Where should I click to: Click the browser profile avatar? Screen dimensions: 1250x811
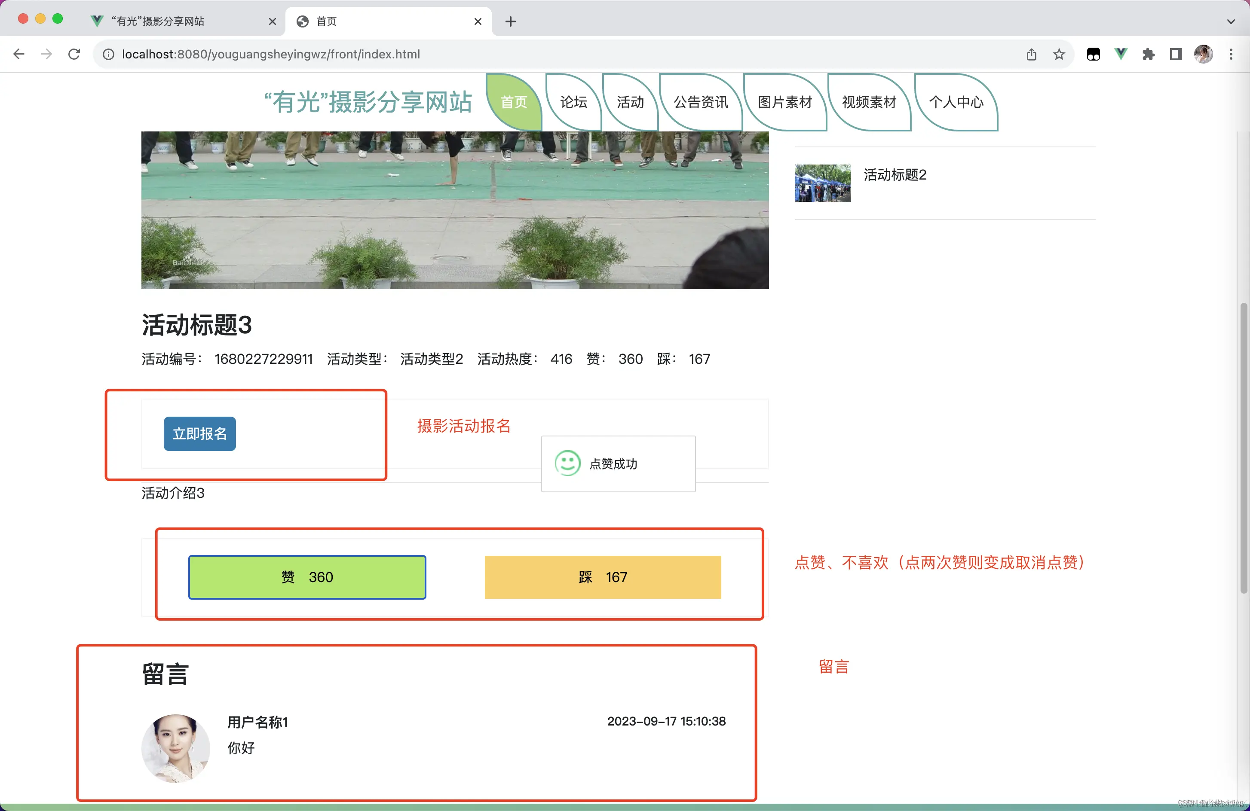click(1203, 54)
